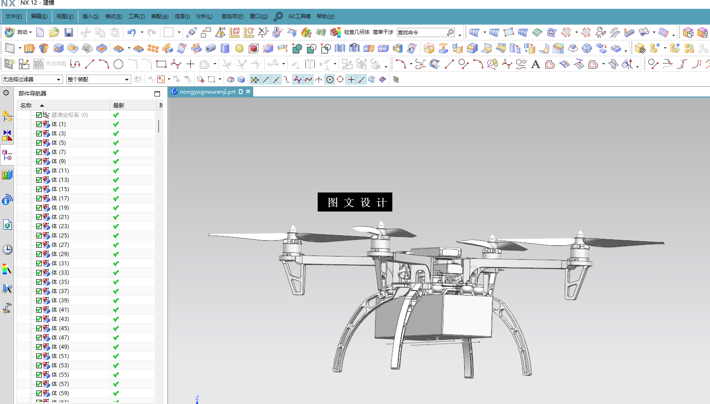Undo the last action

tap(132, 32)
